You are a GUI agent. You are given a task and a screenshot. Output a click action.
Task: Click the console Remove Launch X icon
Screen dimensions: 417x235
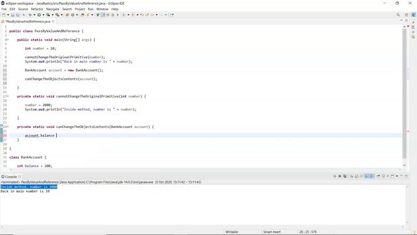(x=340, y=176)
